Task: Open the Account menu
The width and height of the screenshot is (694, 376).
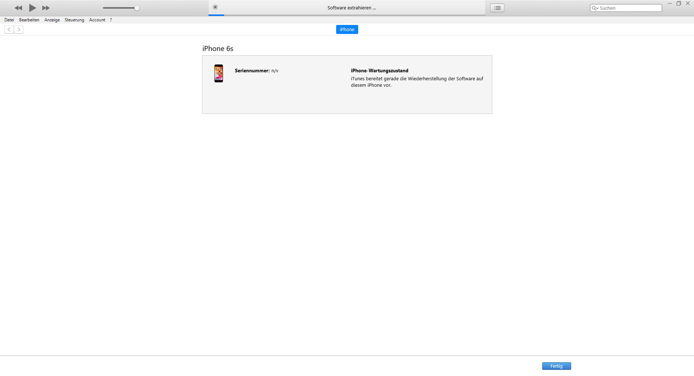Action: 97,20
